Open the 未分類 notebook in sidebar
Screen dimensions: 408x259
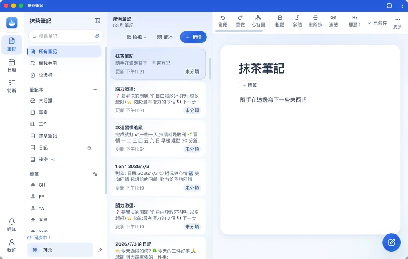(64, 100)
